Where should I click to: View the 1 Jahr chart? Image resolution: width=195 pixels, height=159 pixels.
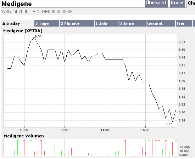[x=106, y=23]
